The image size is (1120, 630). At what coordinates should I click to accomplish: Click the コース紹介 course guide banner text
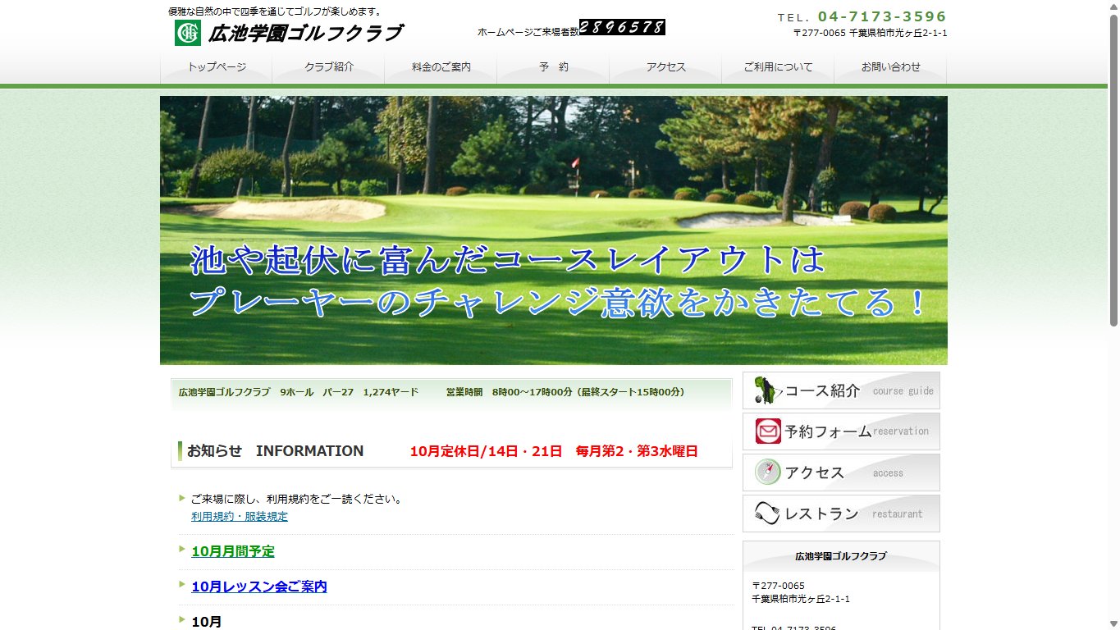tap(823, 390)
